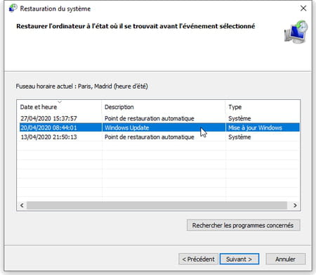The height and width of the screenshot is (275, 316).
Task: Click the scrollbar right arrow
Action: coord(295,205)
